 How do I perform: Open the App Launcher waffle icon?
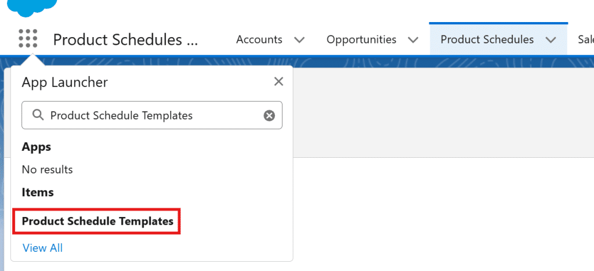click(x=28, y=38)
